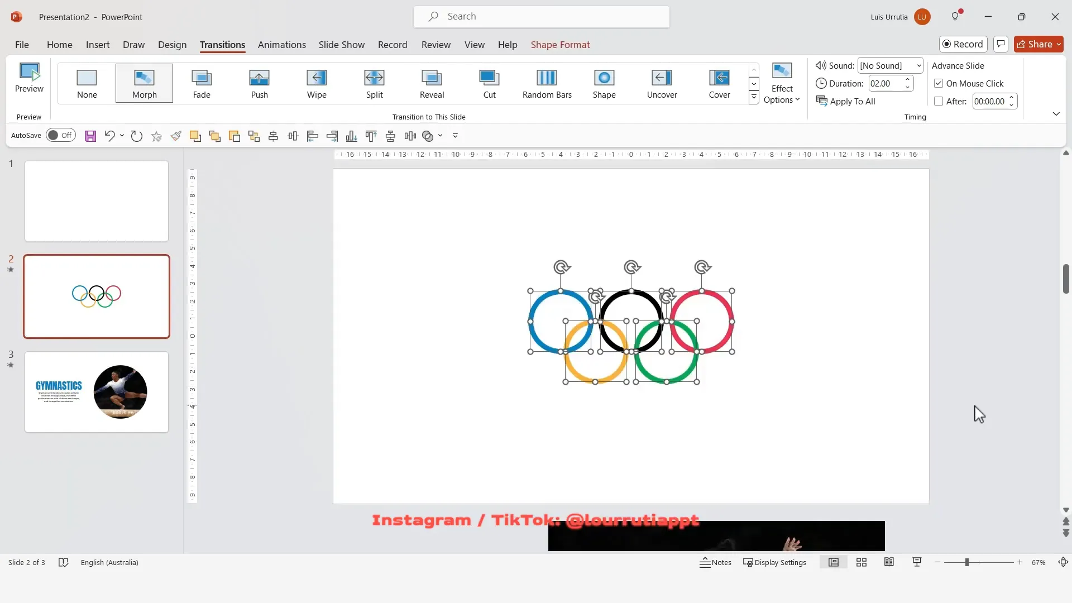Viewport: 1072px width, 603px height.
Task: Switch to Reading View
Action: (889, 562)
